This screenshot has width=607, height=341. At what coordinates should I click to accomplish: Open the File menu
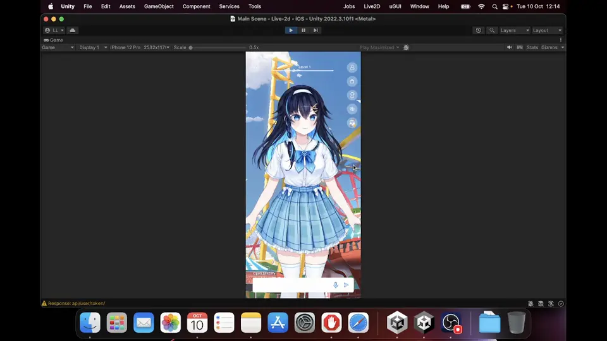(88, 6)
